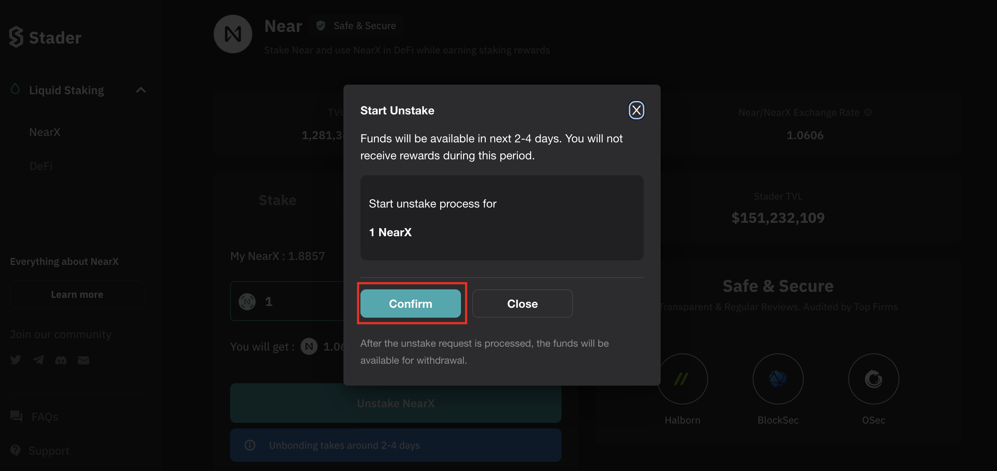Click the Safe & Secure shield badge

[x=356, y=25]
